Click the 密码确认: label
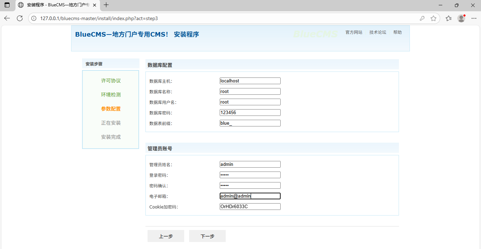Screen dimensions: 481x249 coord(159,186)
